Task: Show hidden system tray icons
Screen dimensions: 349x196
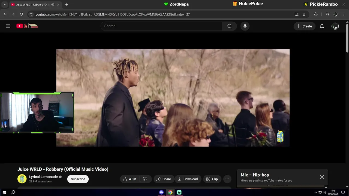Action: (x=316, y=192)
